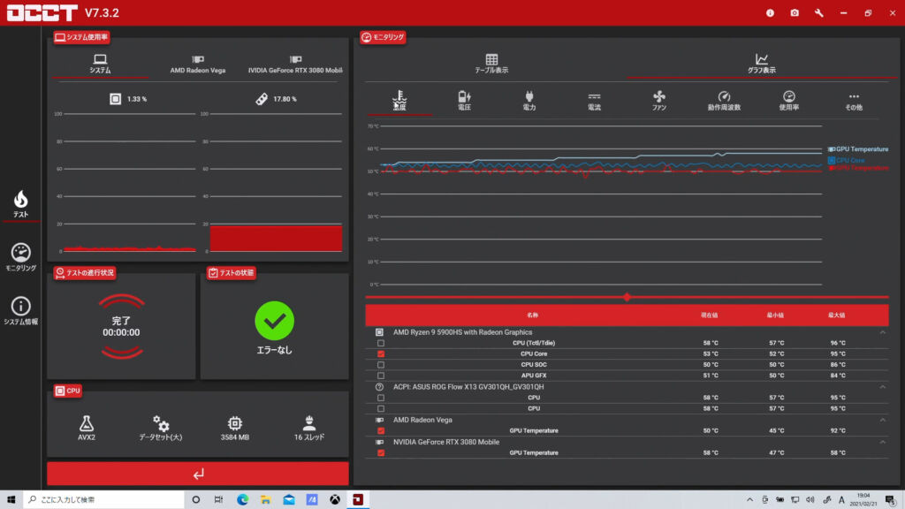This screenshot has height=509, width=905.
Task: Switch to グラフ表示 graph view
Action: point(761,64)
